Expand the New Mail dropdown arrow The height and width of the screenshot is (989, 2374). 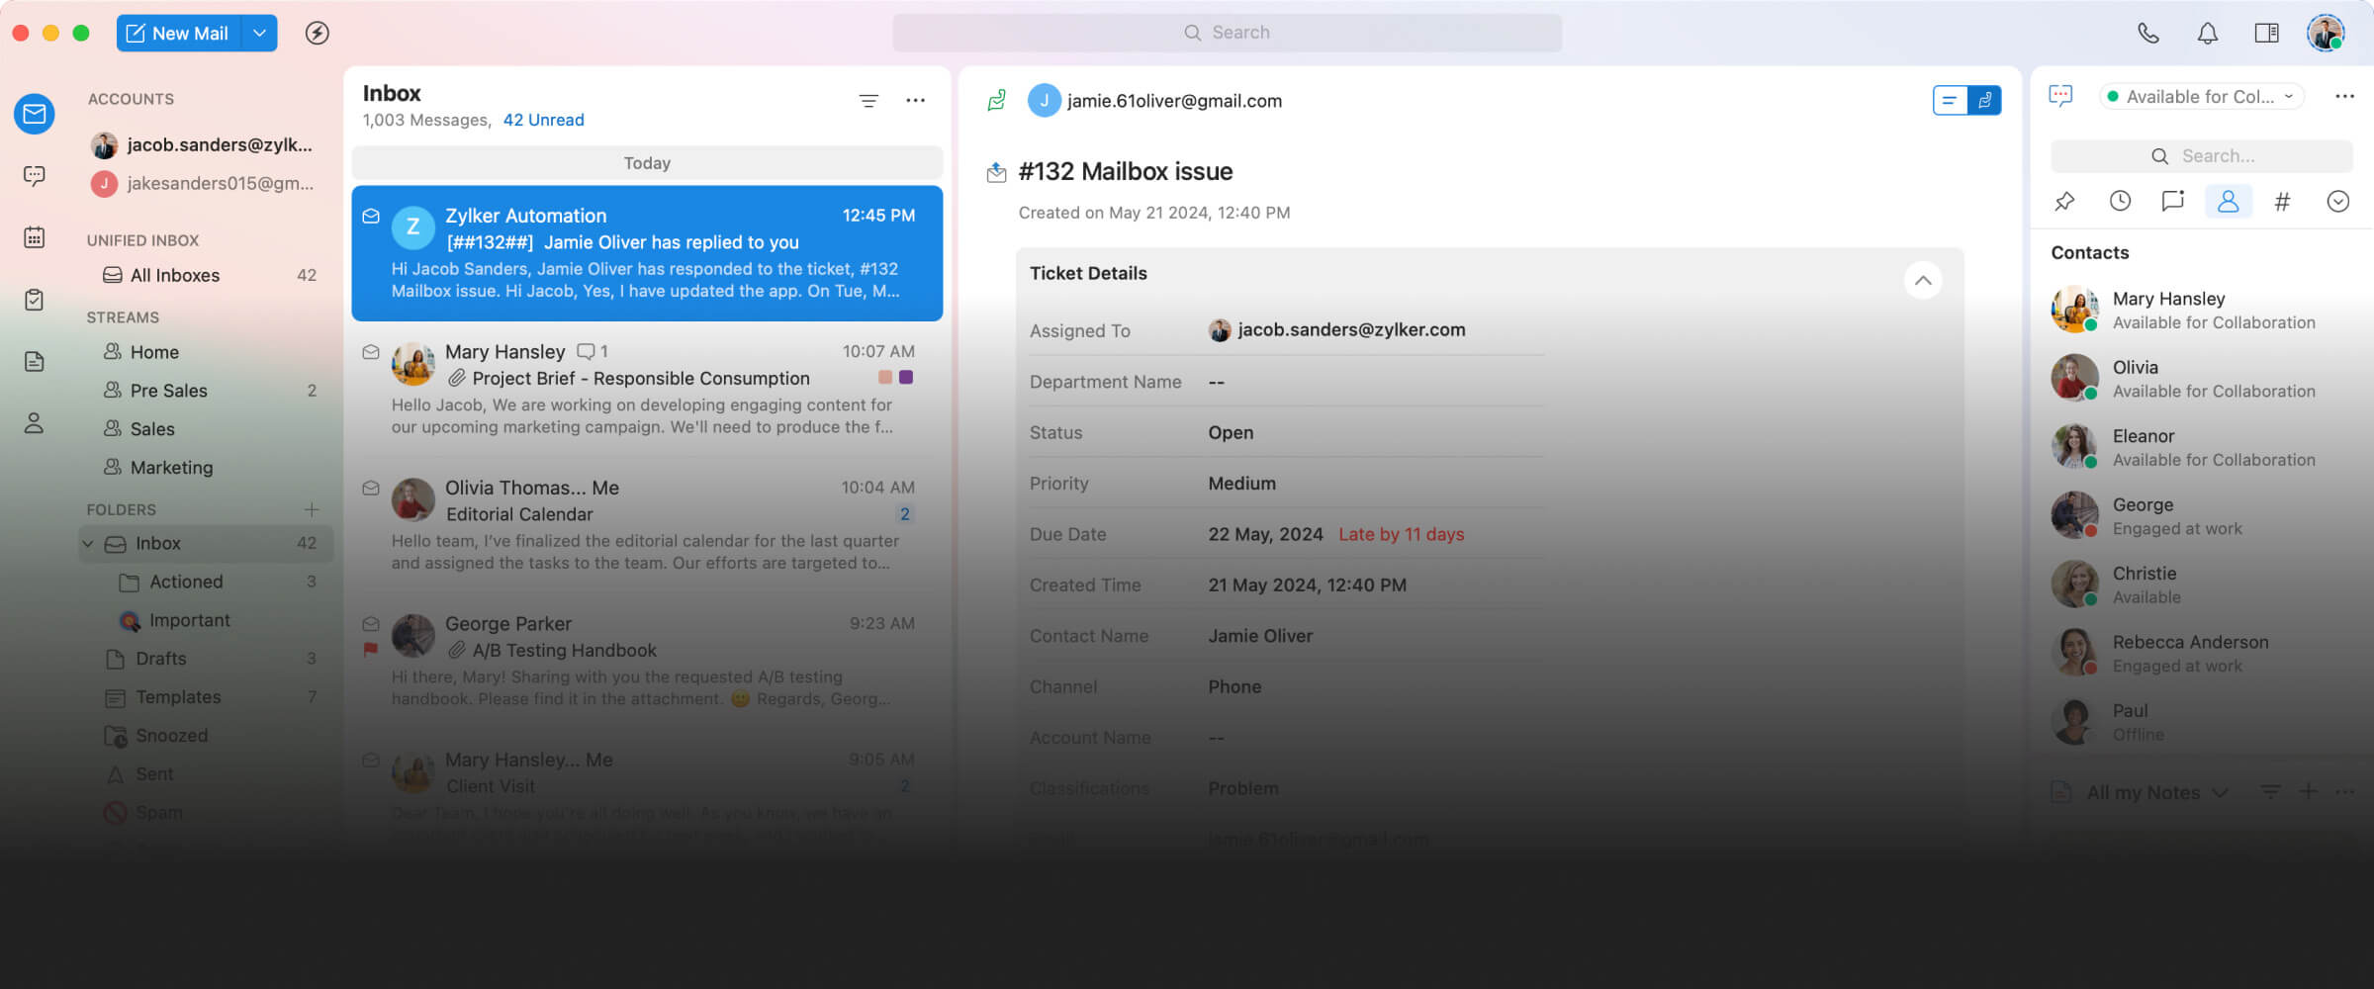(x=259, y=33)
